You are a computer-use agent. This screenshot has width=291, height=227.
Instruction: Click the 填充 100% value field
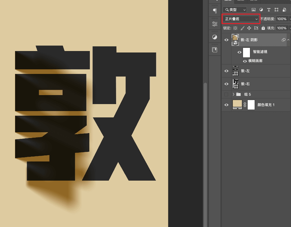pyautogui.click(x=282, y=28)
